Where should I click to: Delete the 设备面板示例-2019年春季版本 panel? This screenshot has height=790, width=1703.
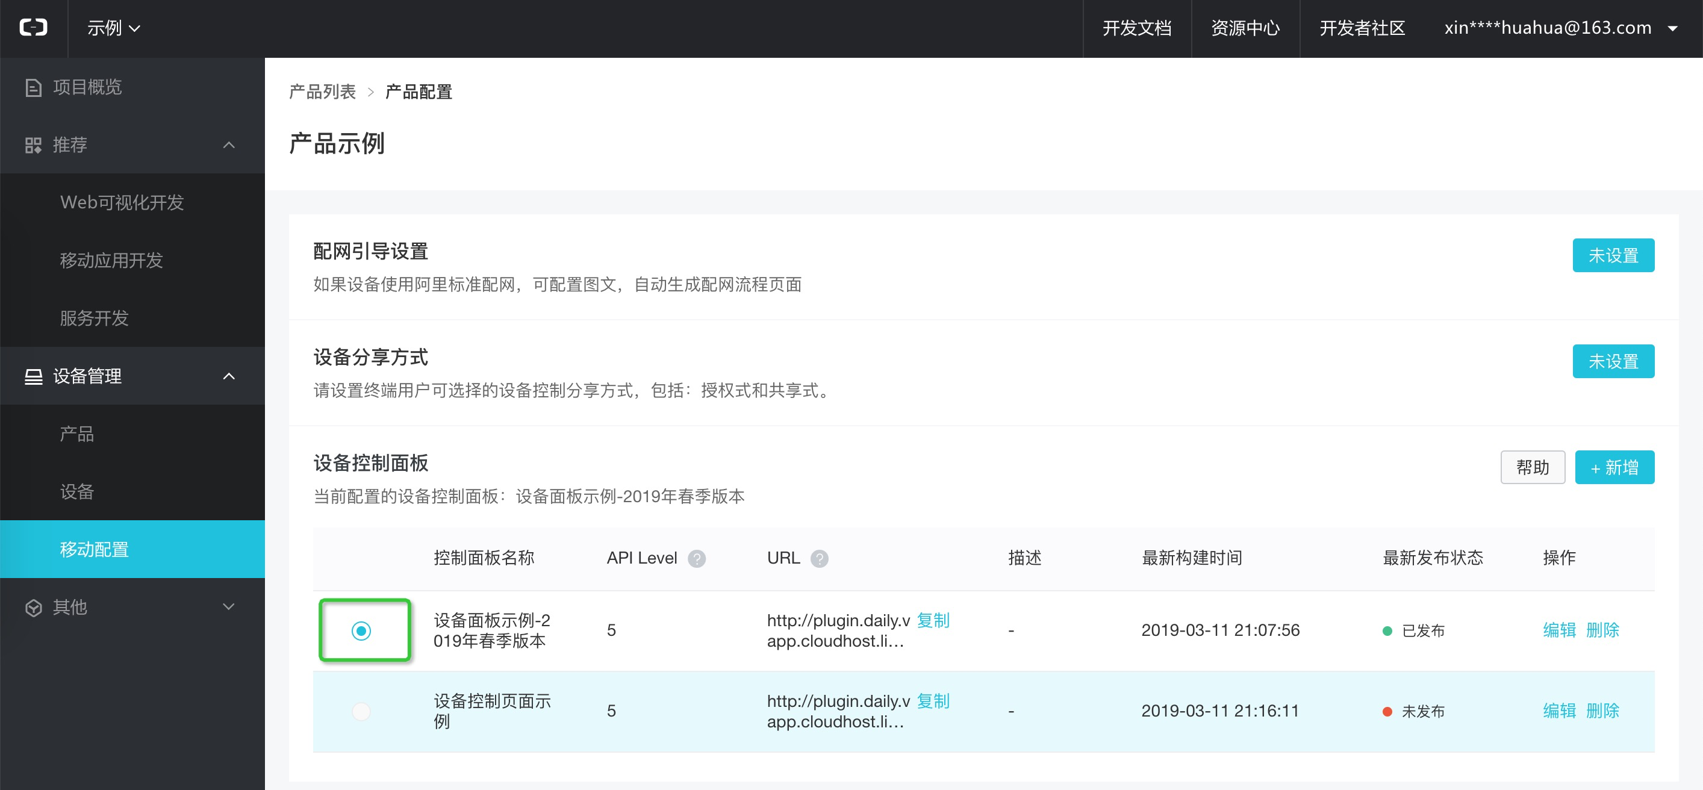(1602, 630)
